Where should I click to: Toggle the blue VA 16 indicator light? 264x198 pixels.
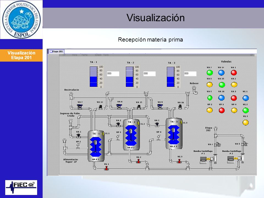pos(221,98)
